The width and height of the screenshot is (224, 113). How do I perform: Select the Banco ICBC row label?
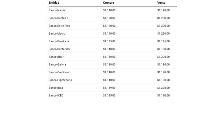tap(56, 95)
